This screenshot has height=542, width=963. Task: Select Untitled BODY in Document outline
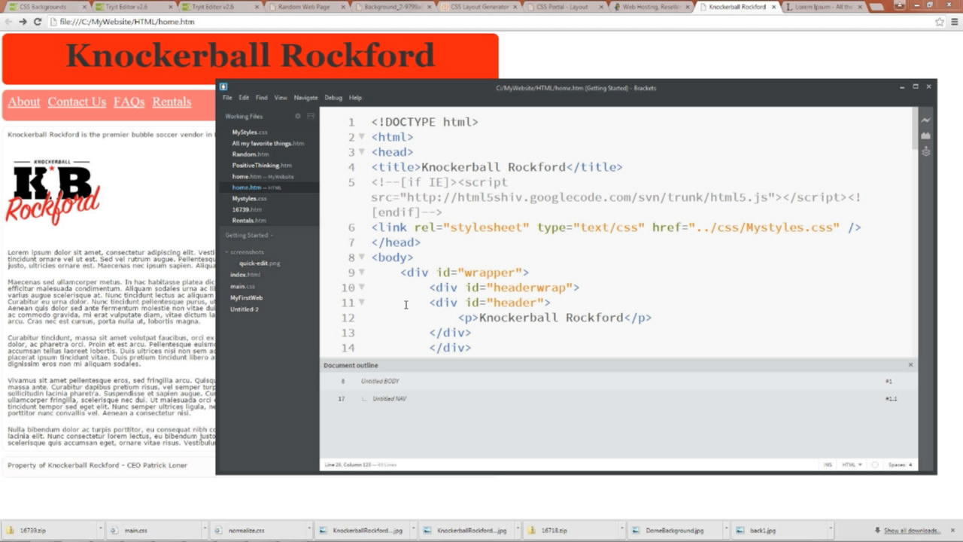click(380, 382)
